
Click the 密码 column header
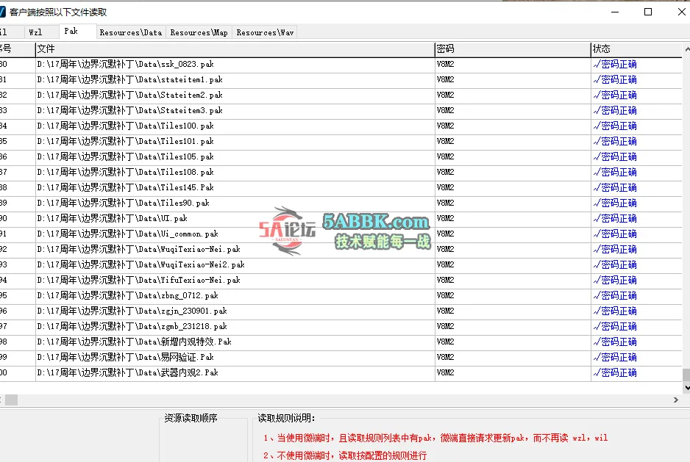pyautogui.click(x=513, y=49)
